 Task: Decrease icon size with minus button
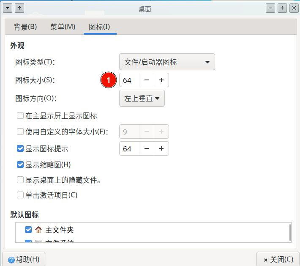[x=147, y=80]
